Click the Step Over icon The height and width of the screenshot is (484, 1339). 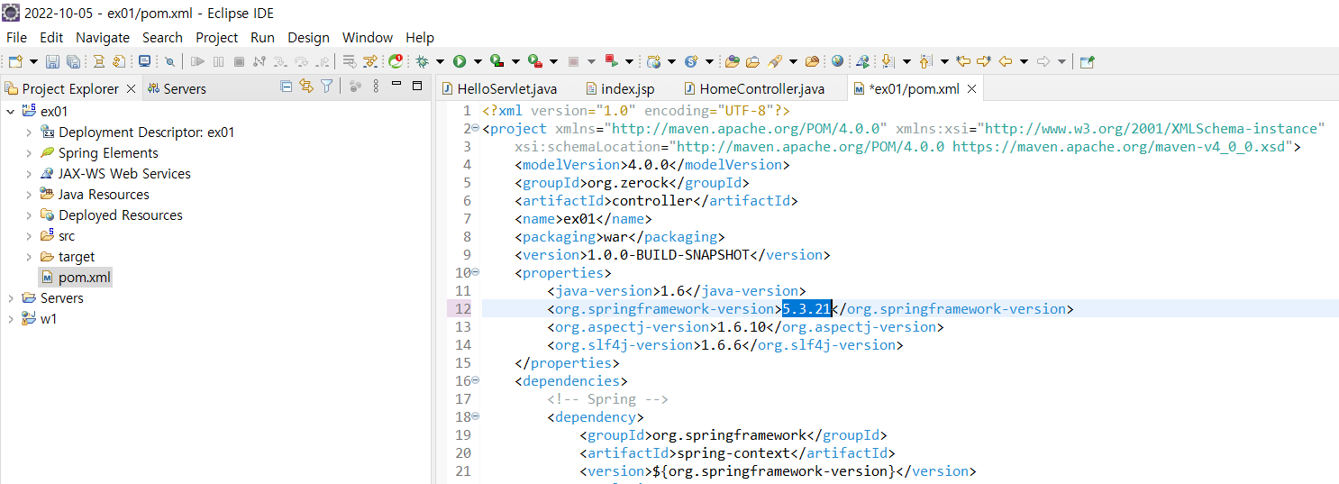pos(301,61)
